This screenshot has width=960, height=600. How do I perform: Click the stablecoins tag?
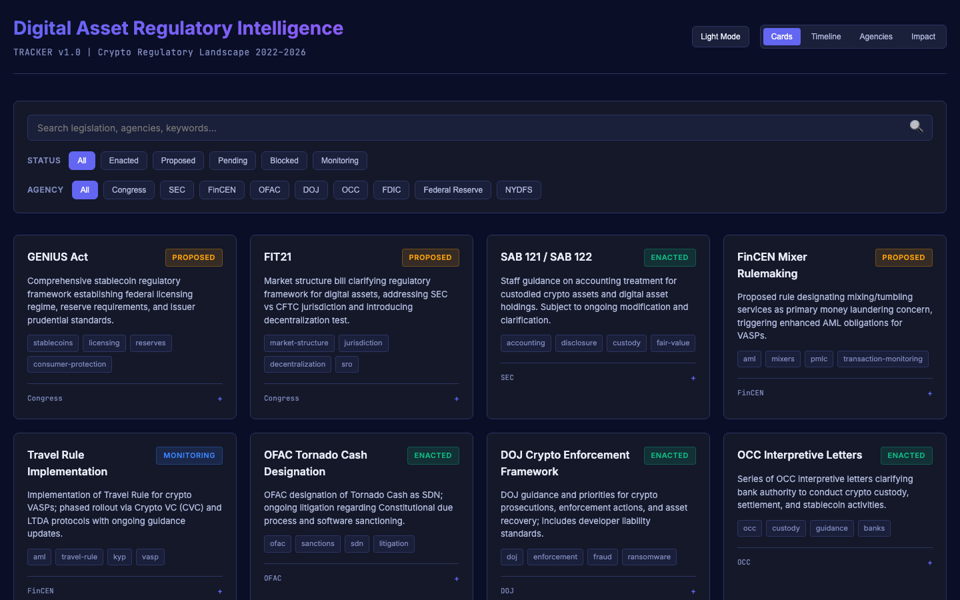pyautogui.click(x=53, y=343)
